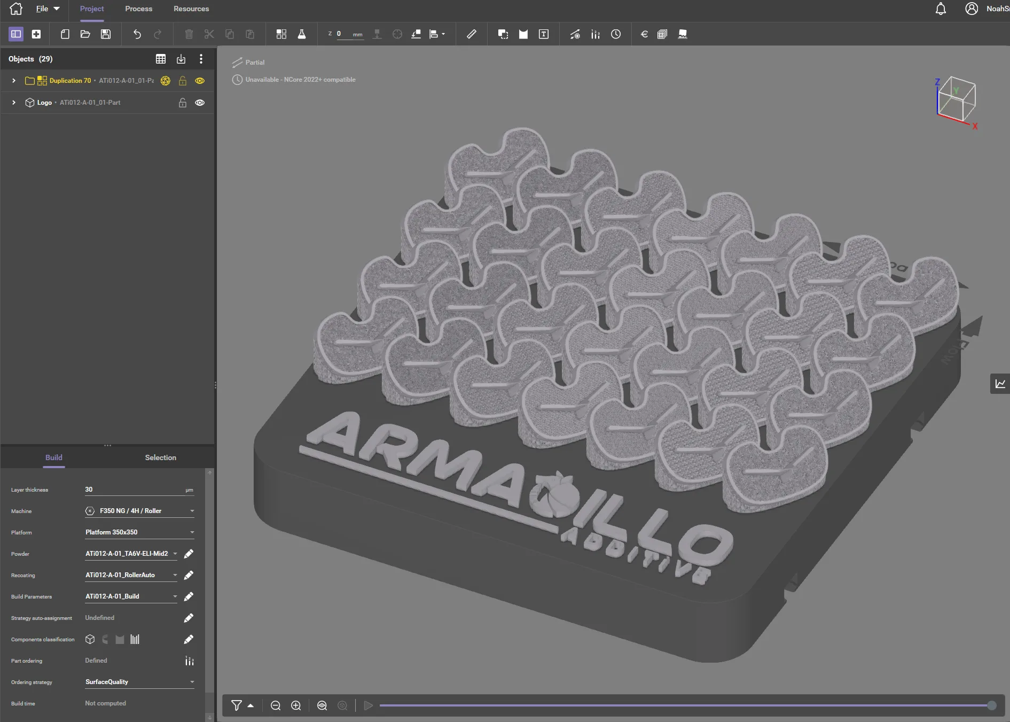Zoom in with the plus magnifier
This screenshot has height=722, width=1010.
[x=296, y=705]
